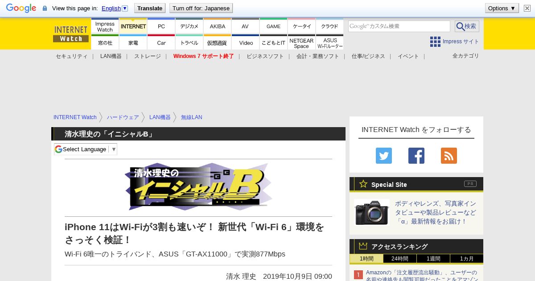Open the ASUS Wi-Fiルーター nav tab
This screenshot has height=281, width=535.
point(329,42)
